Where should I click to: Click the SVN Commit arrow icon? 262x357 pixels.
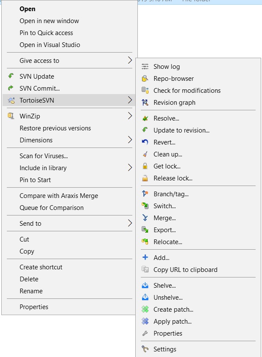point(11,88)
